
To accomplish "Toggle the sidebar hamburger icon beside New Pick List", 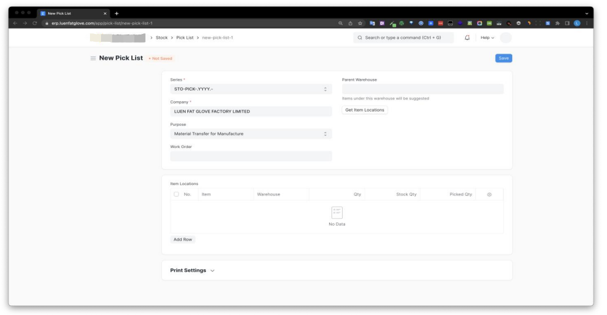I will tap(93, 58).
